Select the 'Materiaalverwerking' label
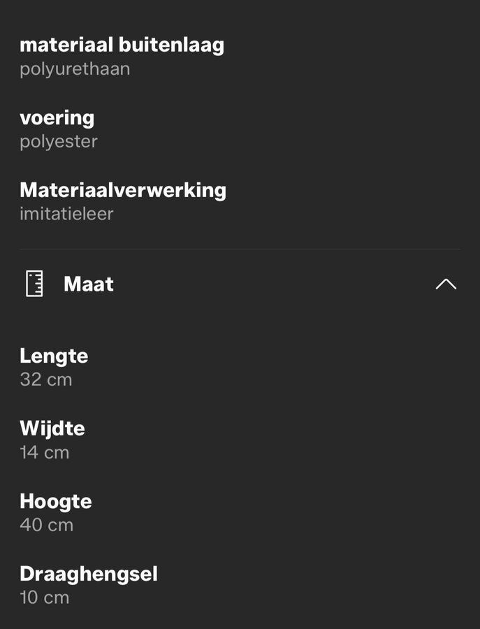Screen dimensions: 480x629 click(123, 190)
